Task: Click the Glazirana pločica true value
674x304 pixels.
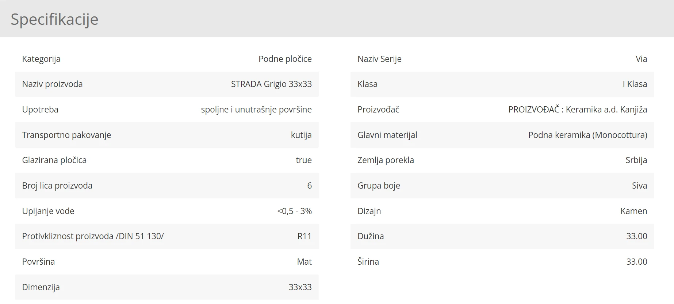Action: pyautogui.click(x=303, y=160)
